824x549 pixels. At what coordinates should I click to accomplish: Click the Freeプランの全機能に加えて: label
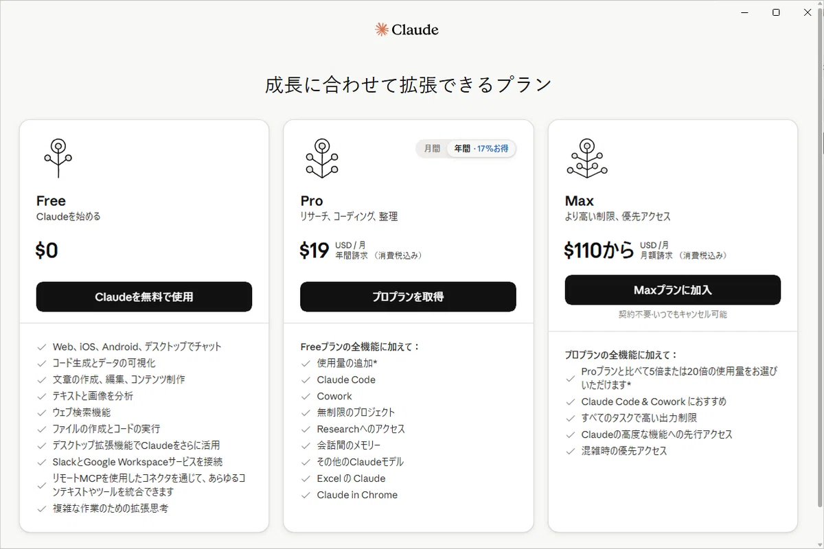360,347
